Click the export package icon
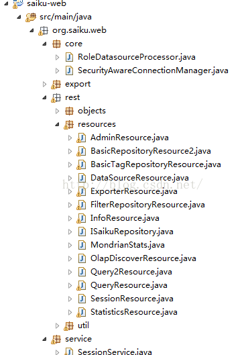 [x=56, y=85]
